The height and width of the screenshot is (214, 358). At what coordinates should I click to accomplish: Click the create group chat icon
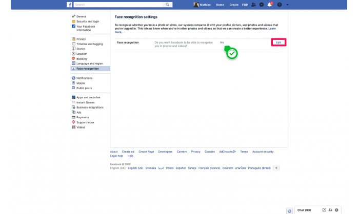click(x=330, y=210)
